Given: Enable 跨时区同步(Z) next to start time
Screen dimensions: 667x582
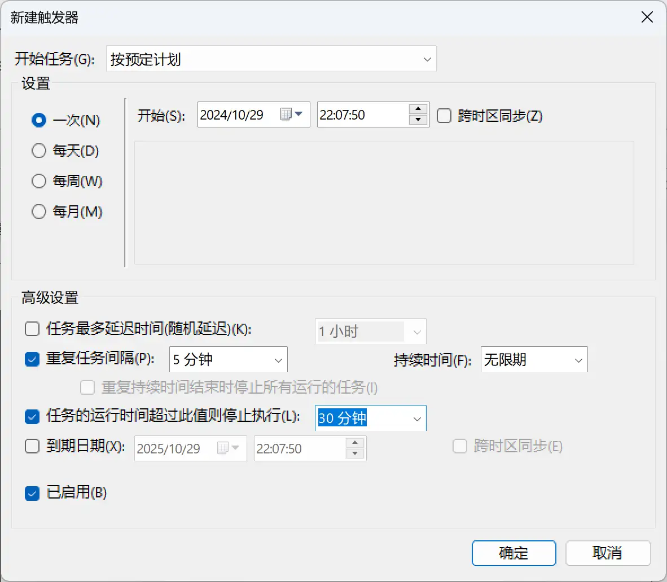Looking at the screenshot, I should (x=445, y=116).
